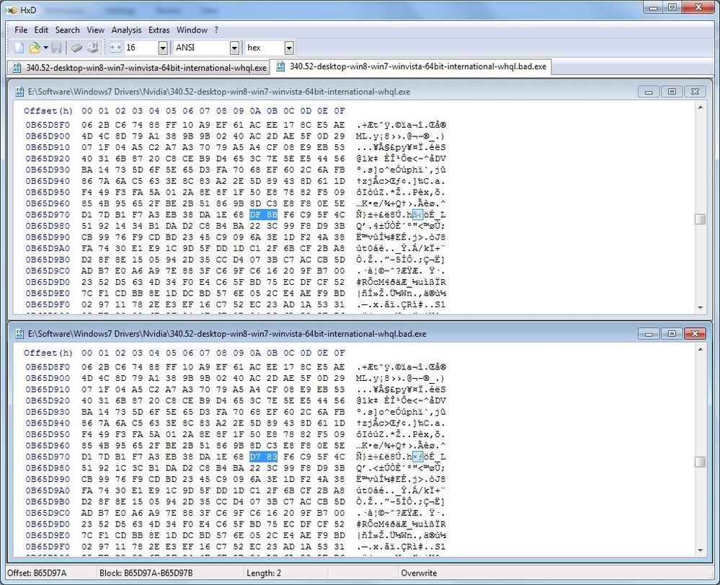The image size is (720, 585).
Task: Open the hex offset base dropdown
Action: pyautogui.click(x=289, y=48)
